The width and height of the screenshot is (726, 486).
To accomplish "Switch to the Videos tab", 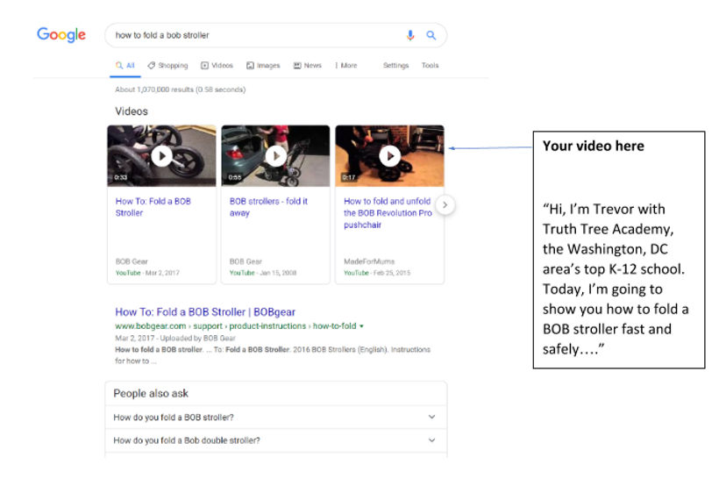I will coord(217,65).
